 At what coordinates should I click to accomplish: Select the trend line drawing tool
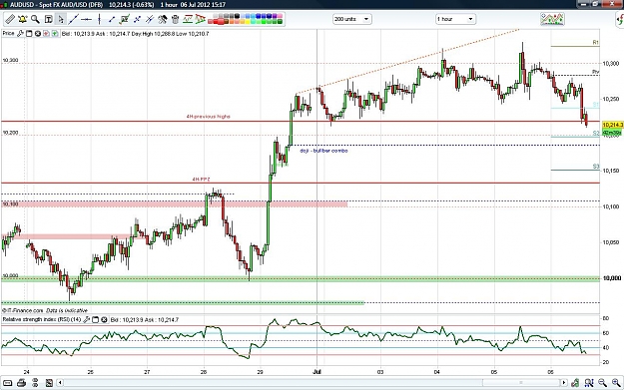[x=73, y=19]
